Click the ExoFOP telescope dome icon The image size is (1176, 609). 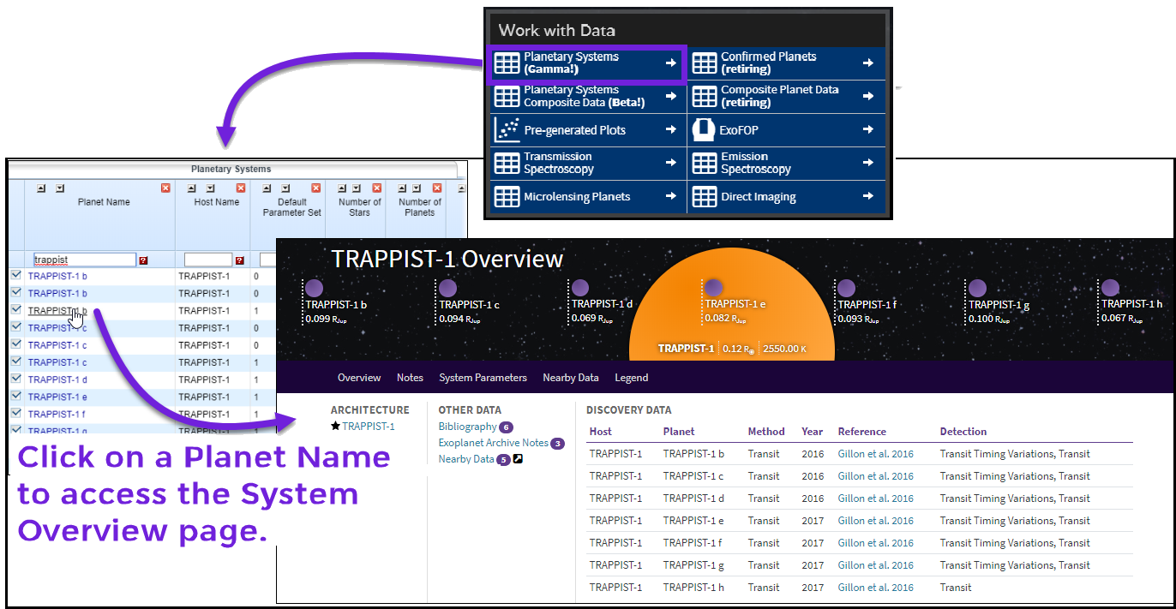point(705,130)
